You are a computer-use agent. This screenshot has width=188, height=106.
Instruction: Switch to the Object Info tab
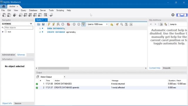7,103
